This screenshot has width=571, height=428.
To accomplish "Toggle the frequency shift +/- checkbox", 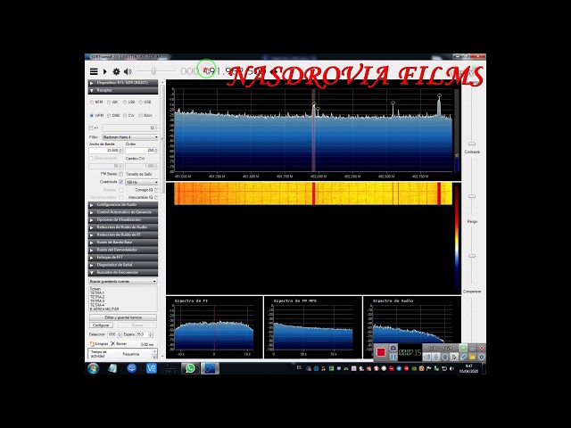I will click(x=91, y=128).
